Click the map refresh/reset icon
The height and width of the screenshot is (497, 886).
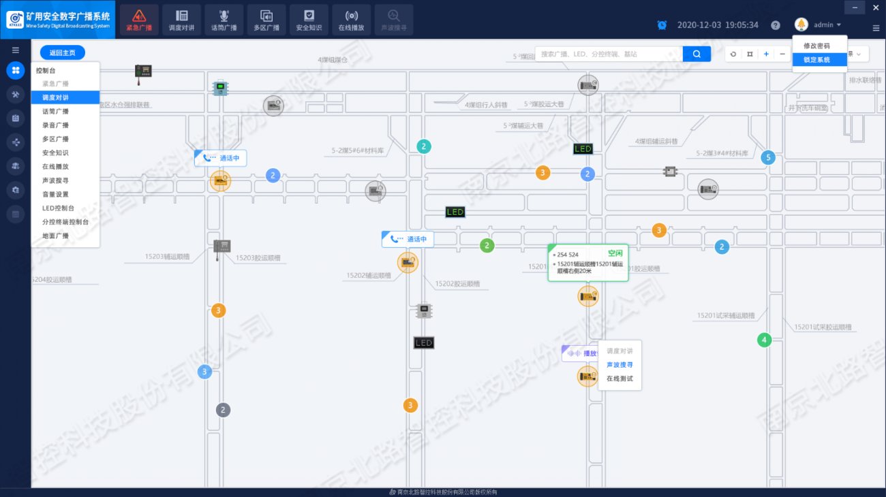(x=733, y=54)
